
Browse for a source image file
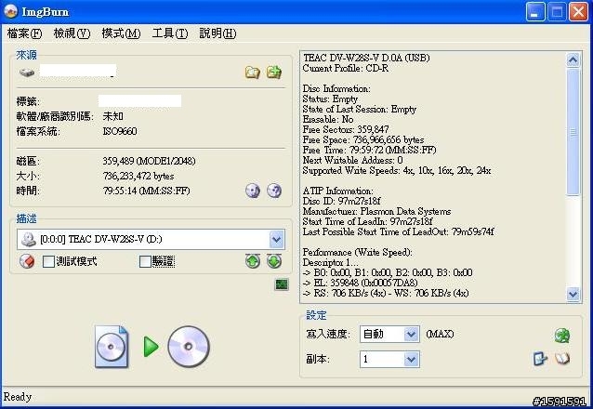[252, 72]
